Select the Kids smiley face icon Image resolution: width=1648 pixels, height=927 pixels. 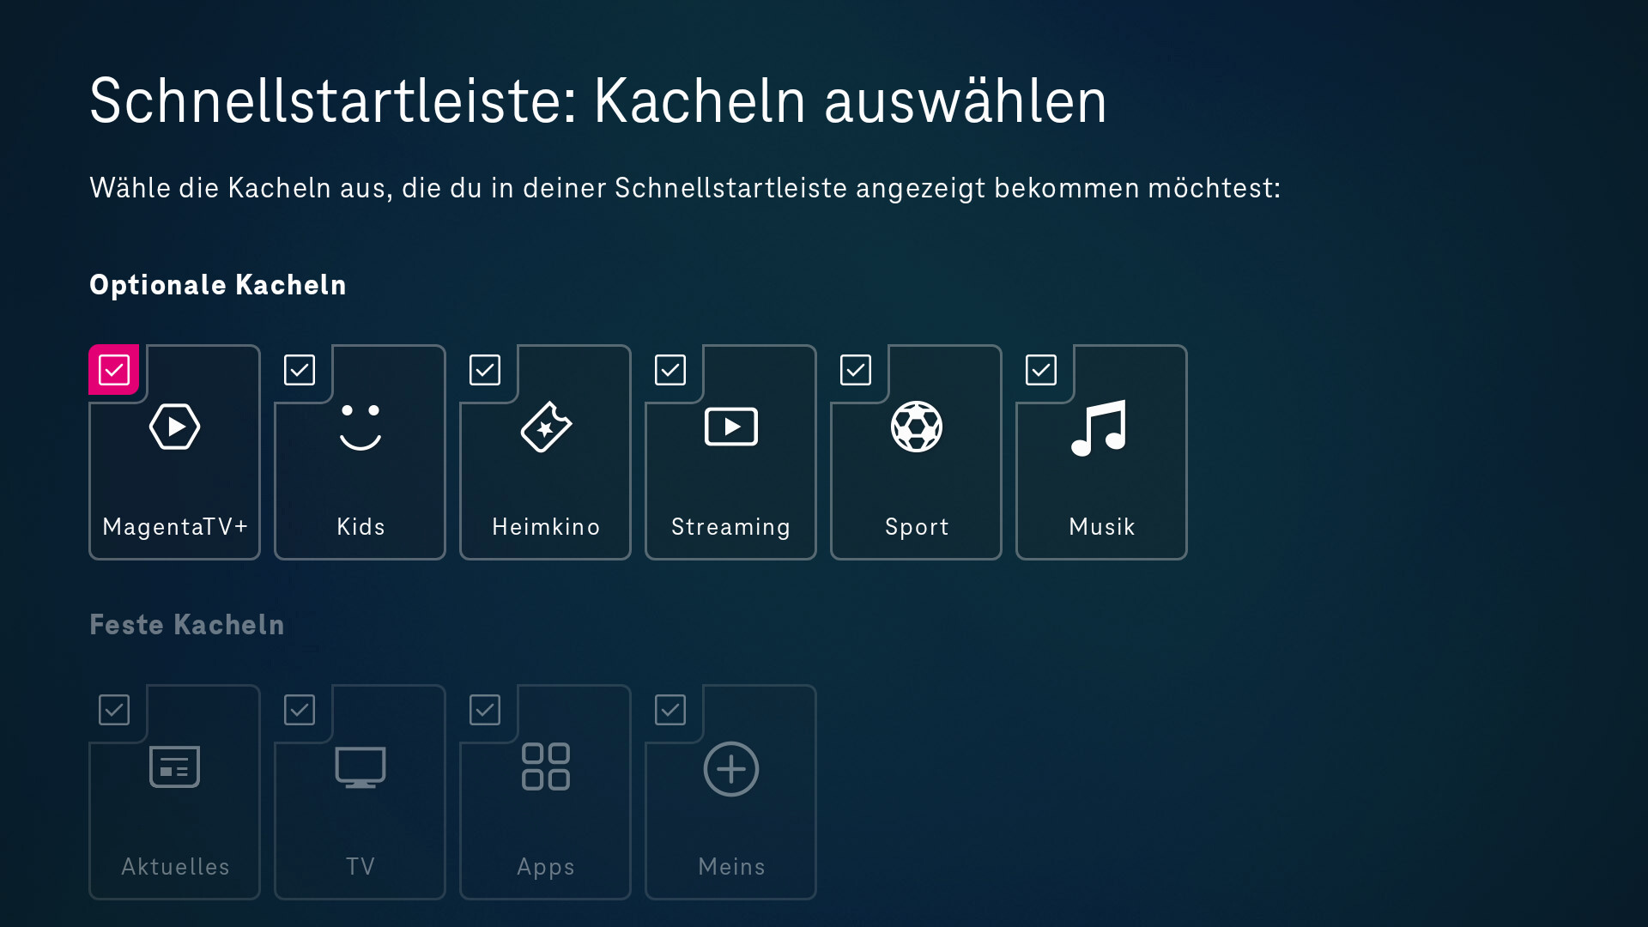click(360, 427)
